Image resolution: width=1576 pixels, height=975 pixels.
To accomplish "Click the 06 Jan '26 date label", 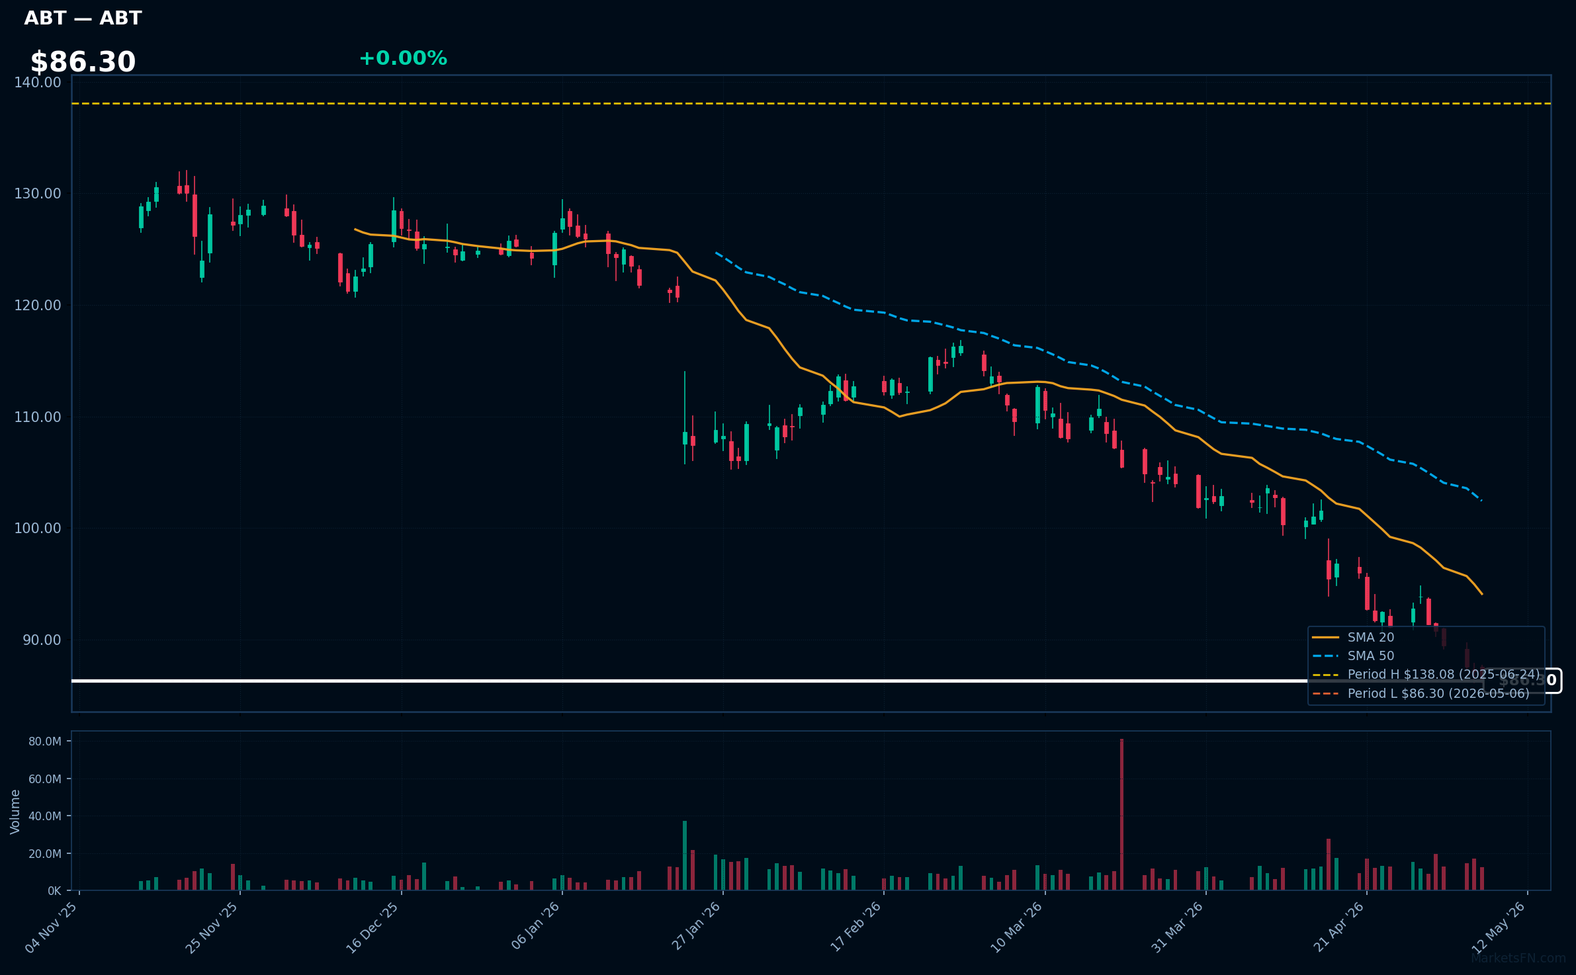I will [535, 926].
